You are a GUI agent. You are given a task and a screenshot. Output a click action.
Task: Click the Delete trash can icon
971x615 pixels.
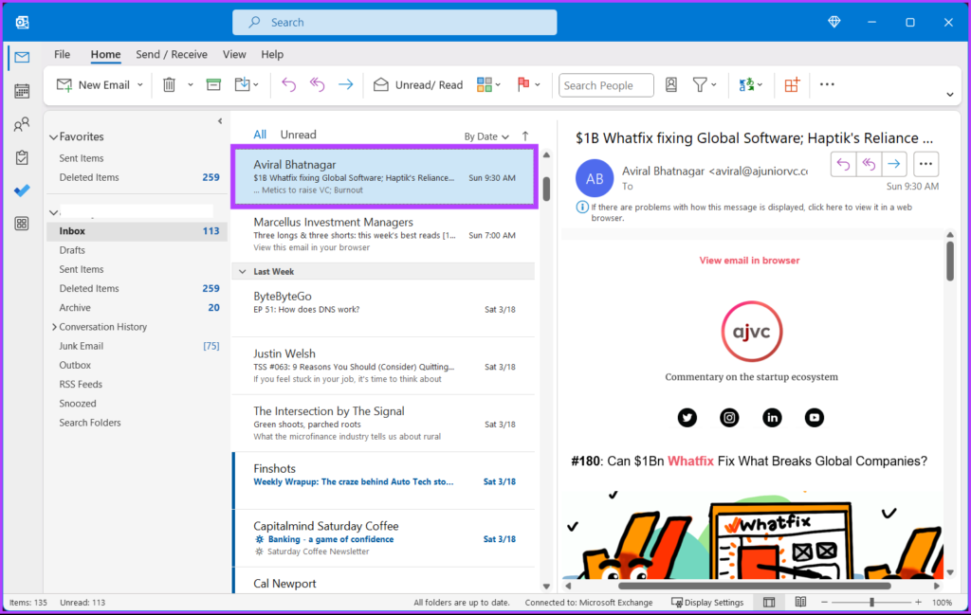(x=169, y=84)
